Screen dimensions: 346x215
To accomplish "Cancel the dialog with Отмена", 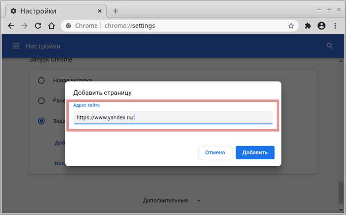I will click(215, 152).
